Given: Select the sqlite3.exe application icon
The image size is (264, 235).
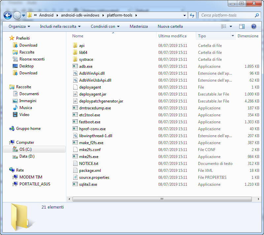Looking at the screenshot, I should pos(75,184).
